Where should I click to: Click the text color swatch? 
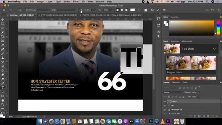(133, 10)
